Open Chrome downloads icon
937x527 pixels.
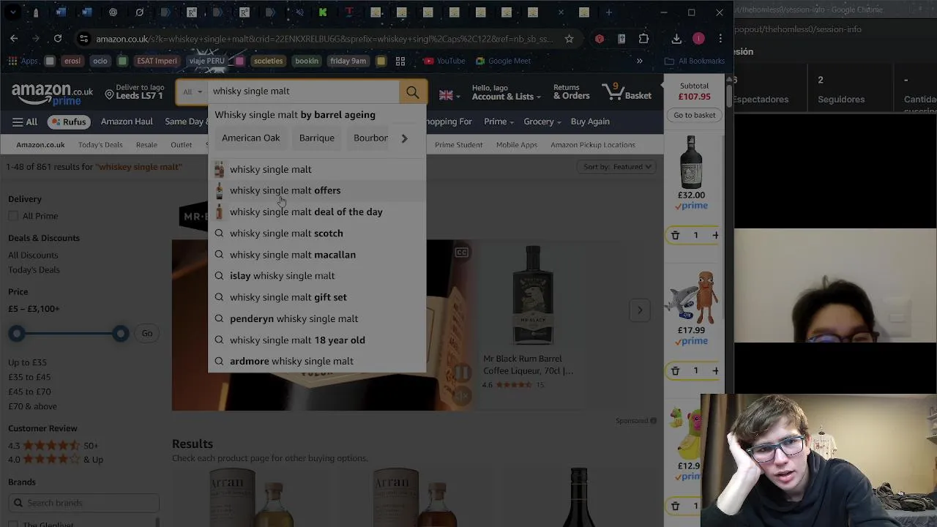point(676,38)
